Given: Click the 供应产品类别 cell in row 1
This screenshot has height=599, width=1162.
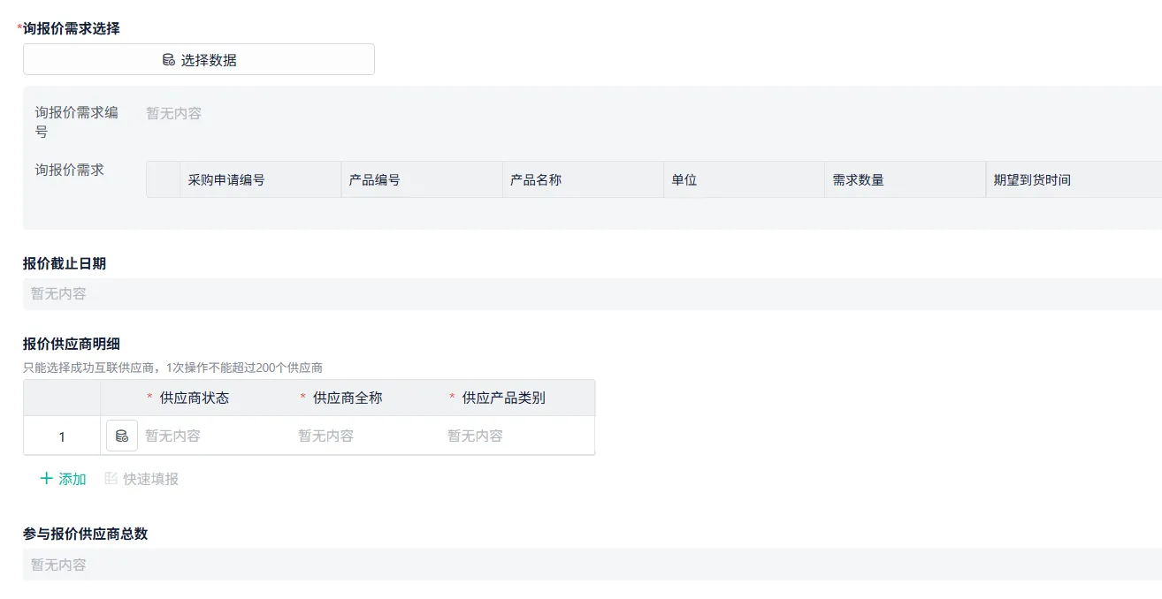Looking at the screenshot, I should [x=475, y=436].
